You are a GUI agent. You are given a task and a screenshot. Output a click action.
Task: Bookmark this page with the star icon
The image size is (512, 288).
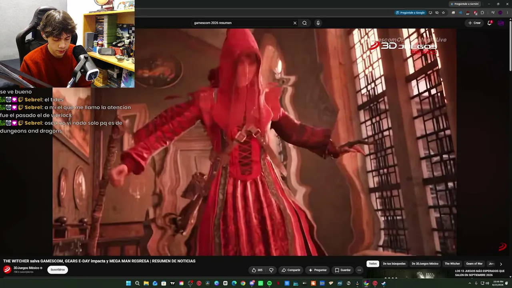(x=443, y=13)
